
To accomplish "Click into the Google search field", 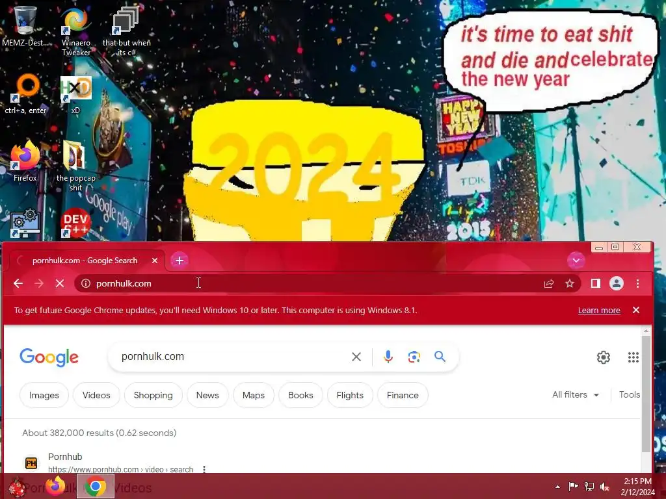I will coord(232,357).
